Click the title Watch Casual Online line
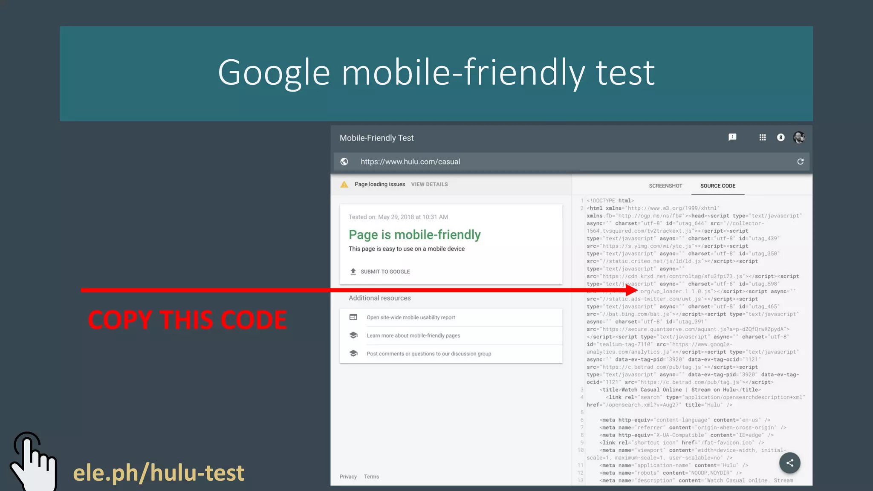 [x=680, y=390]
